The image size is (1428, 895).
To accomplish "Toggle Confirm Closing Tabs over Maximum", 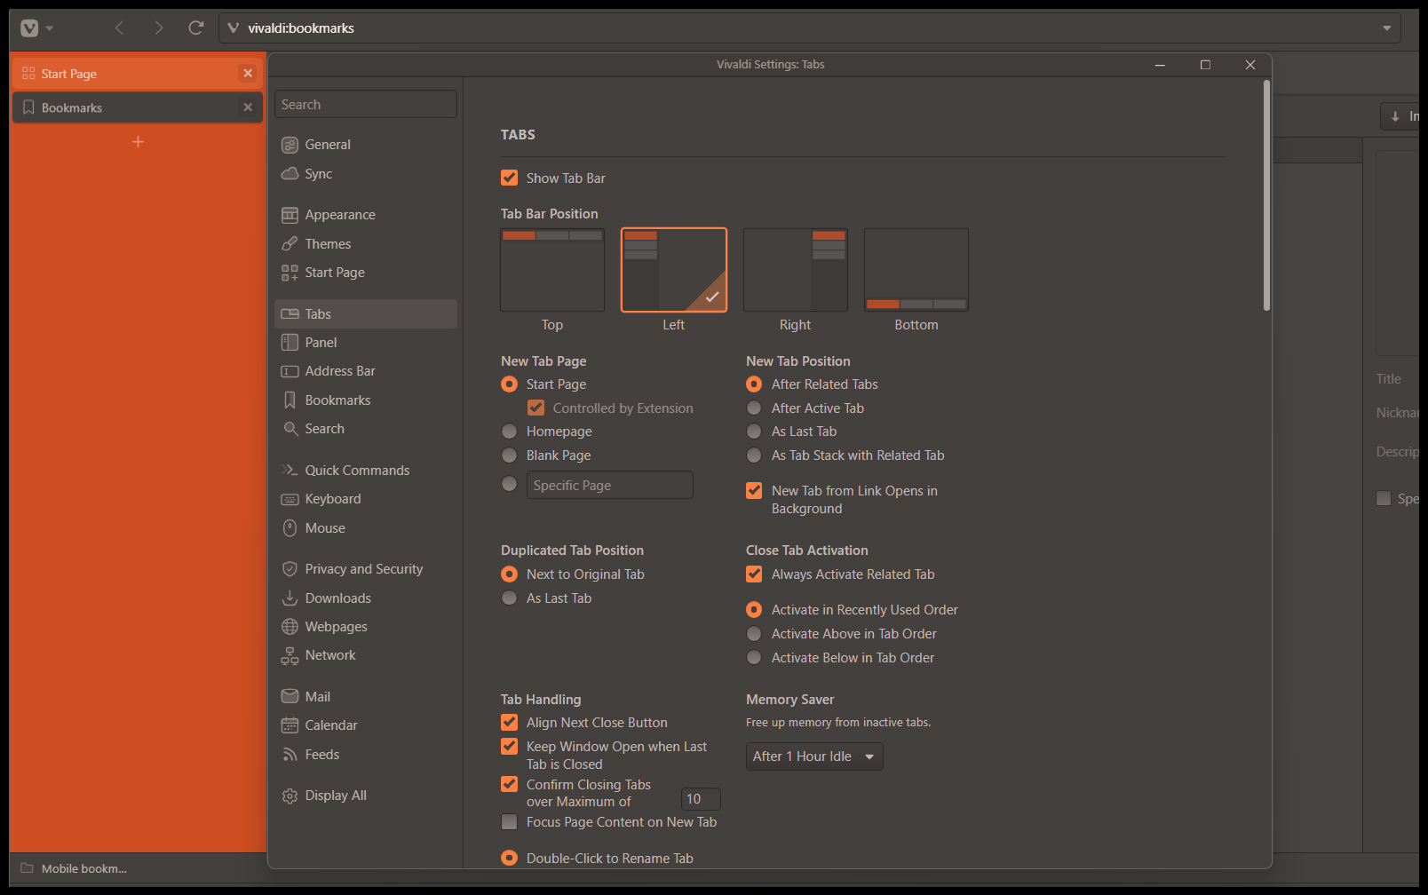I will click(x=509, y=784).
